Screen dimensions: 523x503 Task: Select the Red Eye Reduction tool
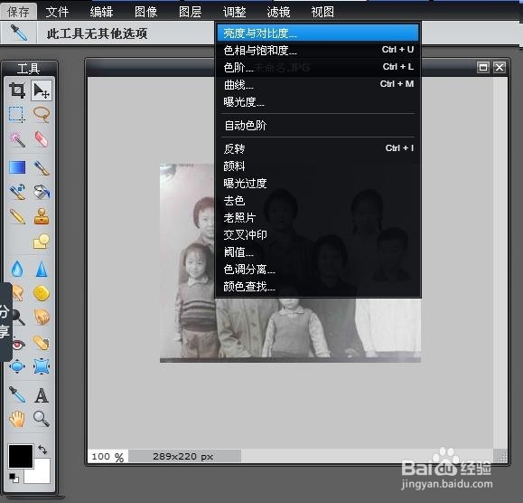pyautogui.click(x=19, y=344)
